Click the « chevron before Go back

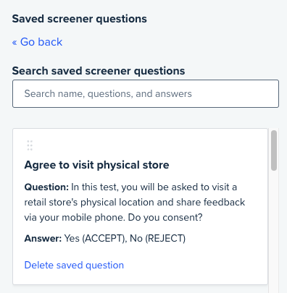[14, 42]
